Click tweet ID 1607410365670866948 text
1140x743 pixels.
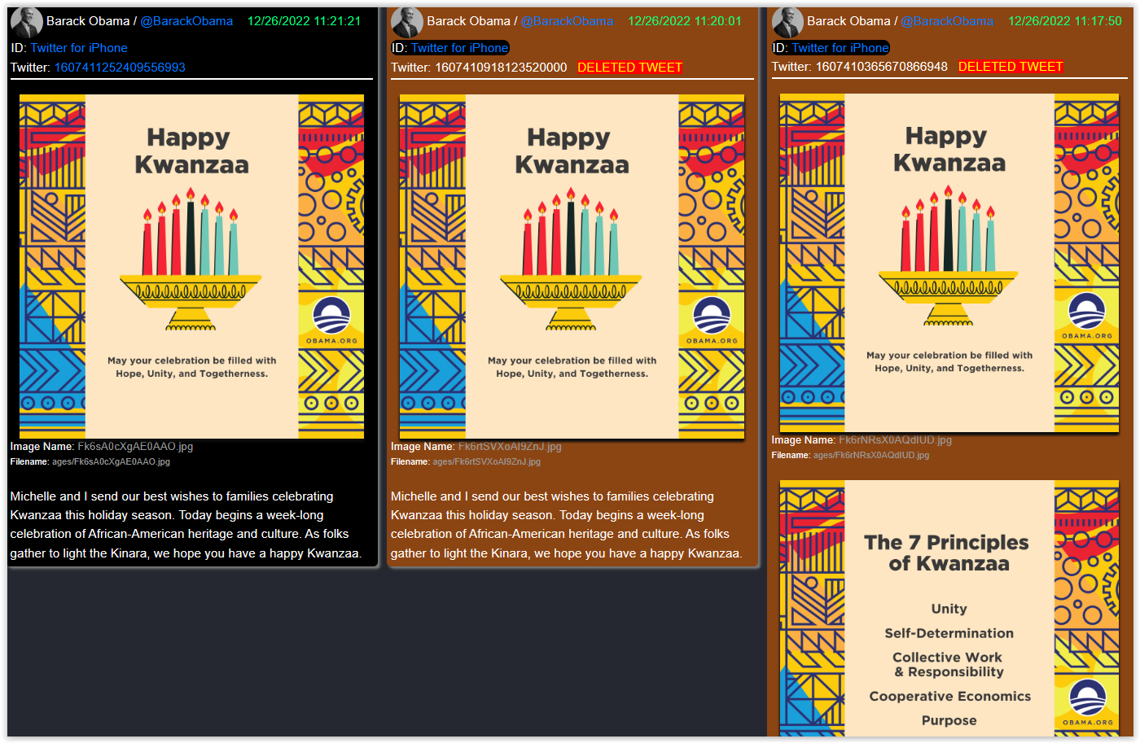[x=882, y=67]
